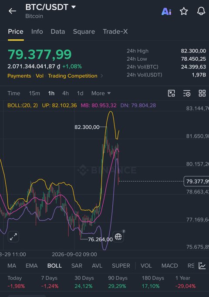
Task: Click the 2.071.344.041,87 ₫ converted price
Action: point(34,66)
